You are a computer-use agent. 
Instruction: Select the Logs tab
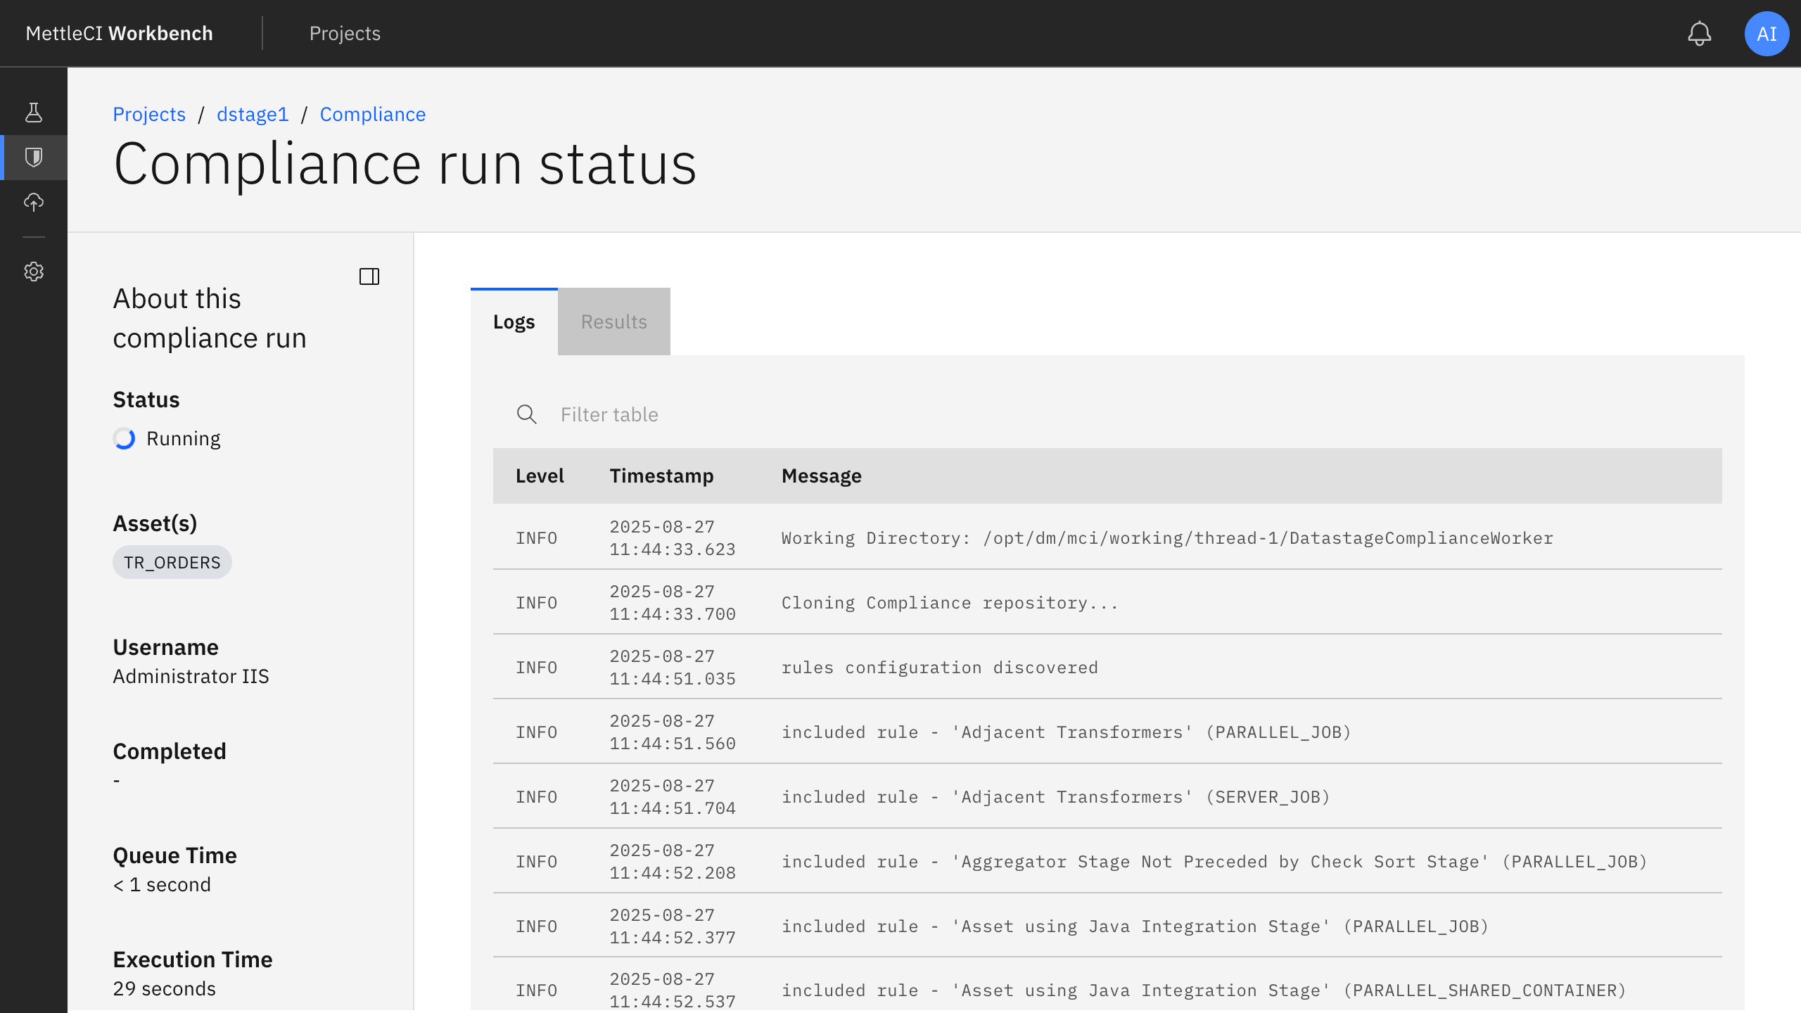tap(514, 321)
